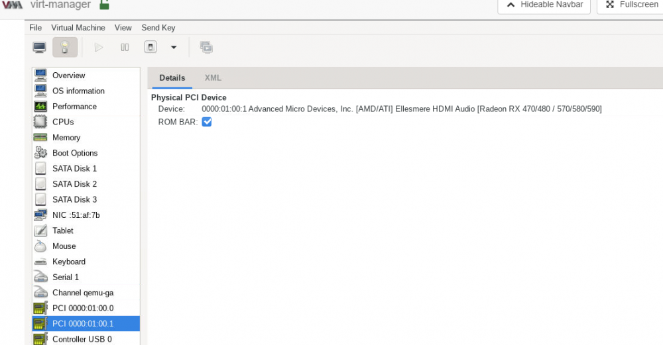Select CPUs in hardware list
The width and height of the screenshot is (663, 345).
pyautogui.click(x=86, y=122)
